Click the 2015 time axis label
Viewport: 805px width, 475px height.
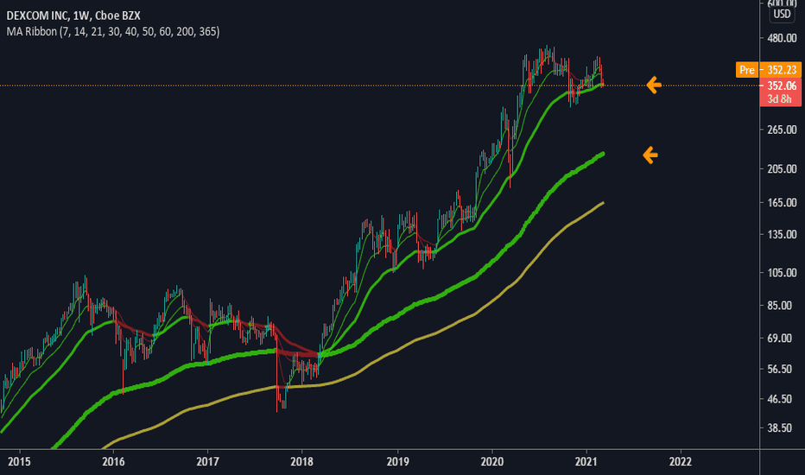point(20,462)
